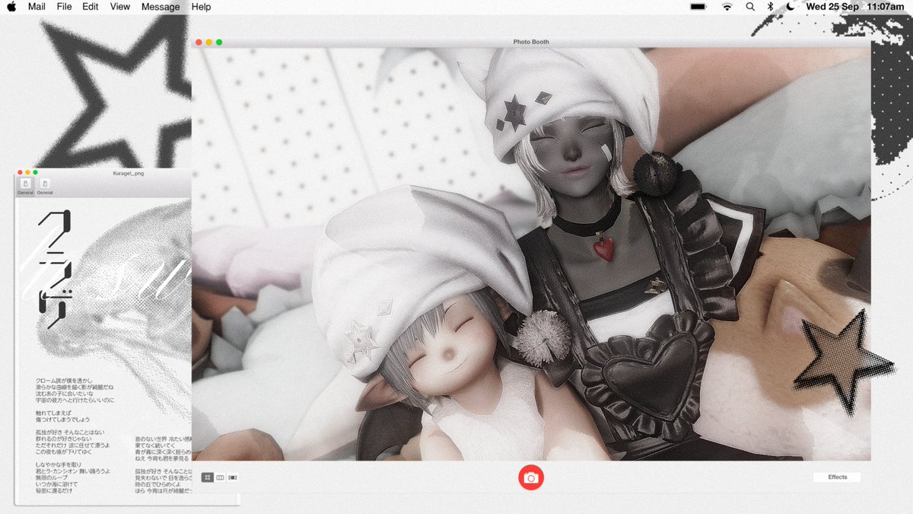Open the Wi-Fi status menu
This screenshot has width=913, height=514.
click(x=727, y=7)
